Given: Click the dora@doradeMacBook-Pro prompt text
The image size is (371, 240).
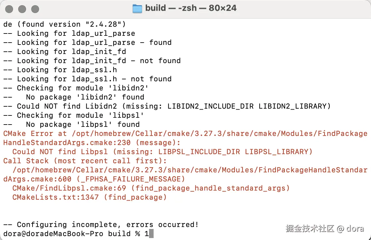Looking at the screenshot, I should pos(53,233).
